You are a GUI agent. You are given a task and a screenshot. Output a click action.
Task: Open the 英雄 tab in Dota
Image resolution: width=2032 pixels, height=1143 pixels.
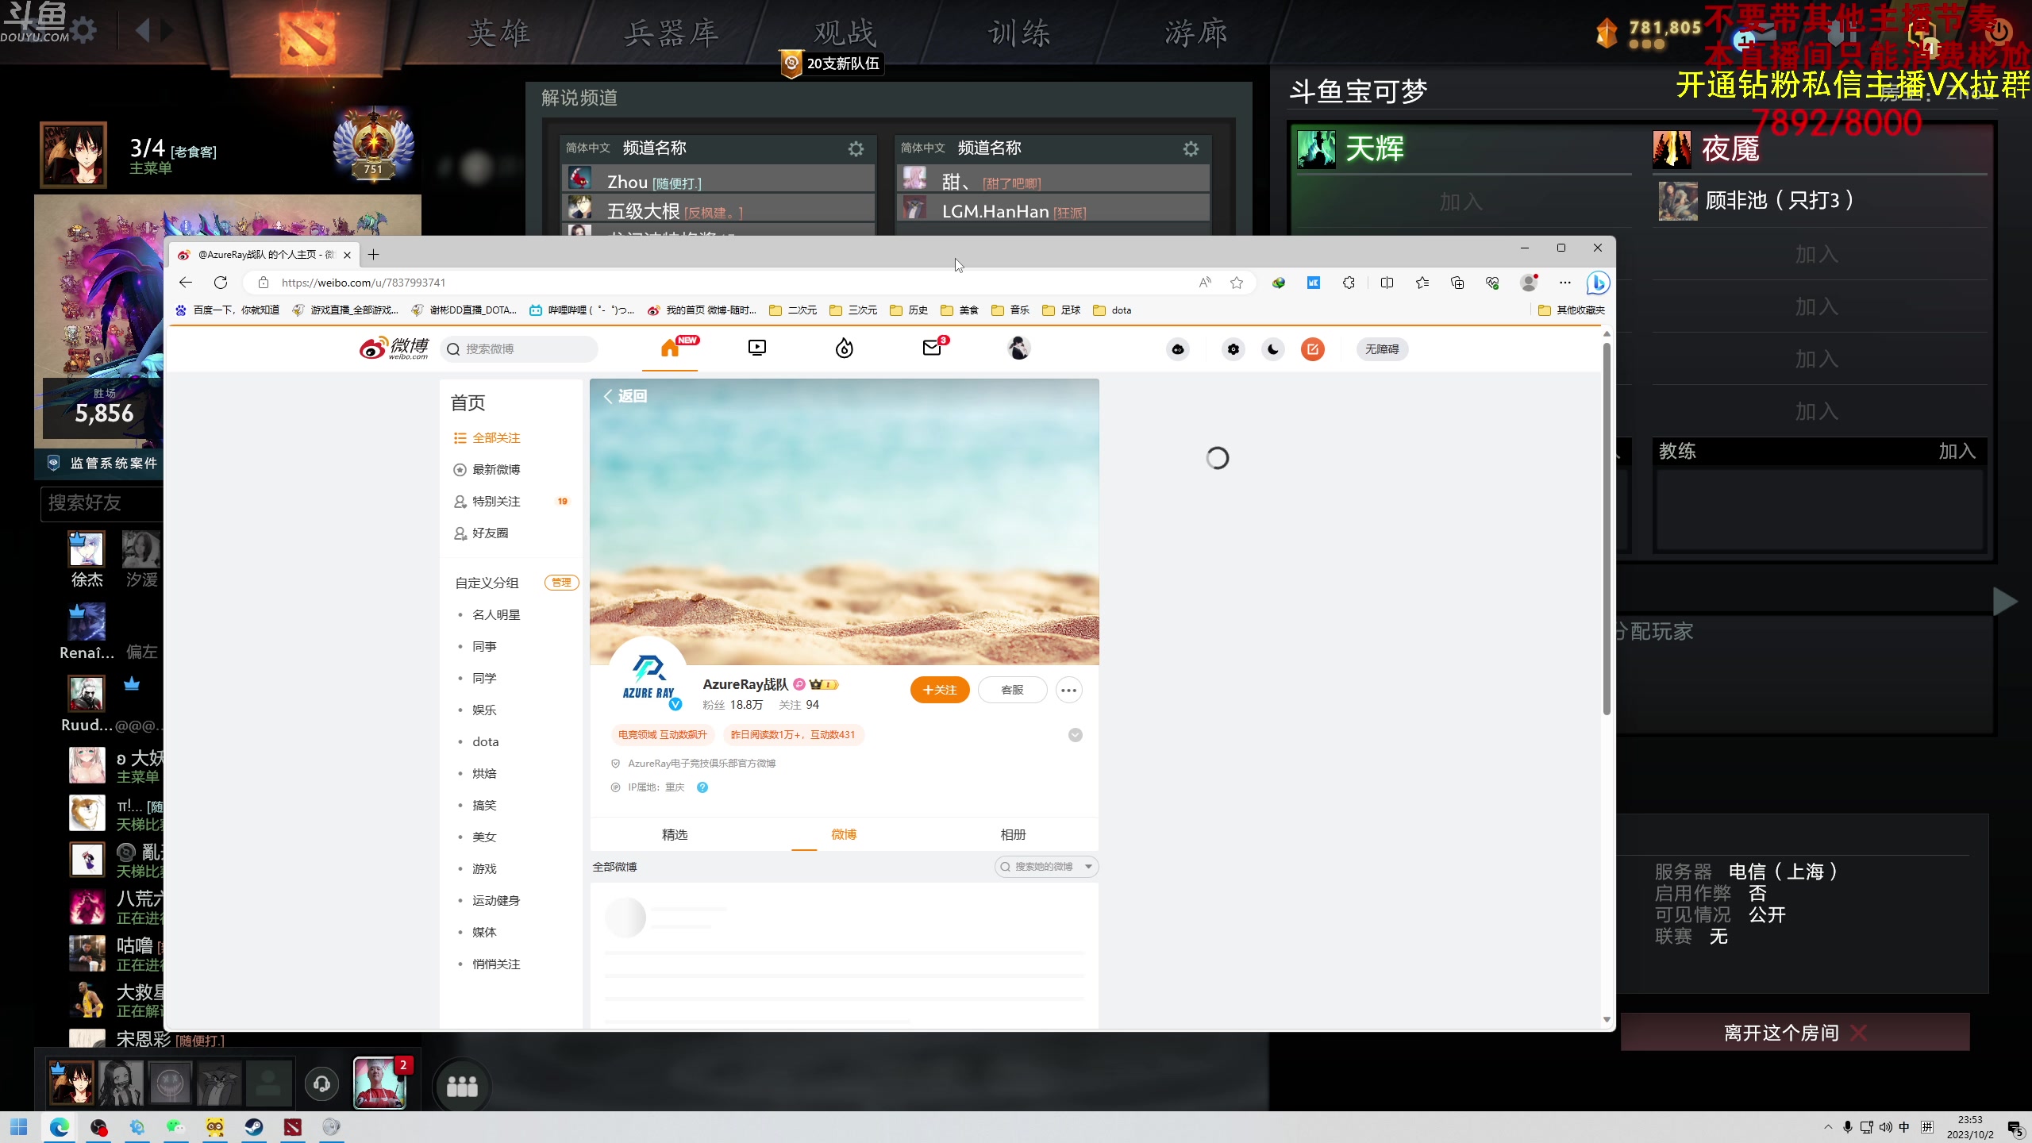(x=498, y=33)
